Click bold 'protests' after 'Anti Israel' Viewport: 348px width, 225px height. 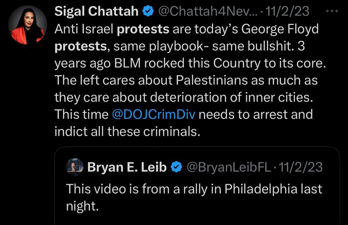(143, 30)
